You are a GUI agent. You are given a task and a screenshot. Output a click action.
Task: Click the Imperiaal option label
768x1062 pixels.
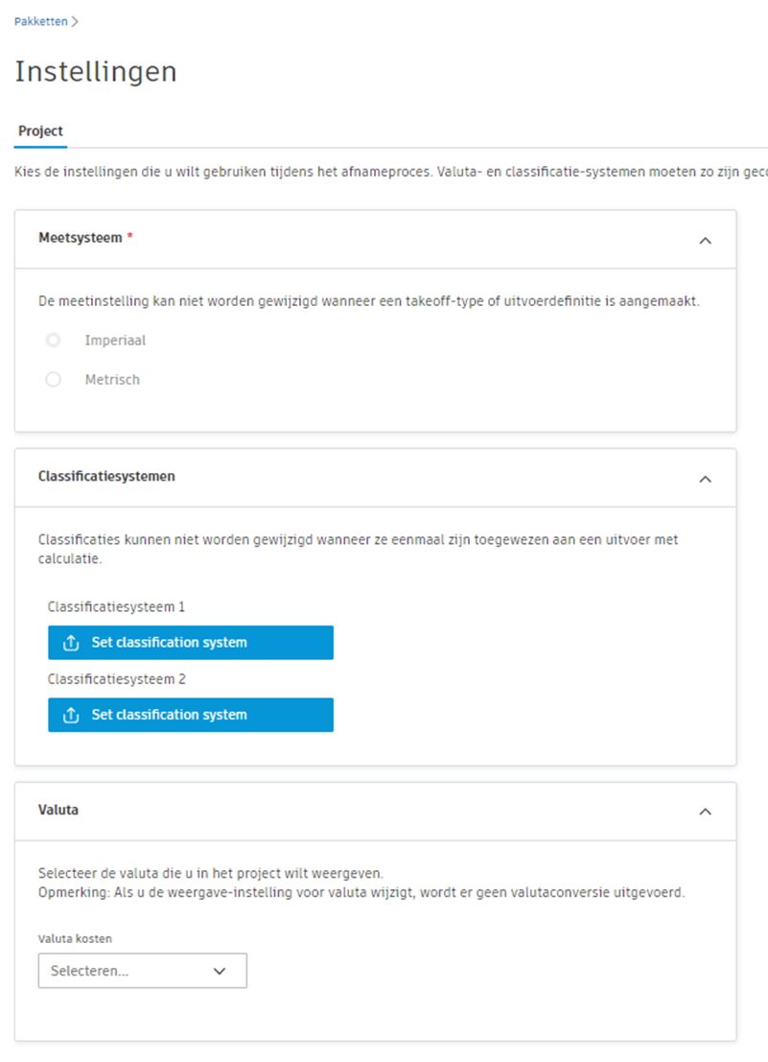[115, 341]
